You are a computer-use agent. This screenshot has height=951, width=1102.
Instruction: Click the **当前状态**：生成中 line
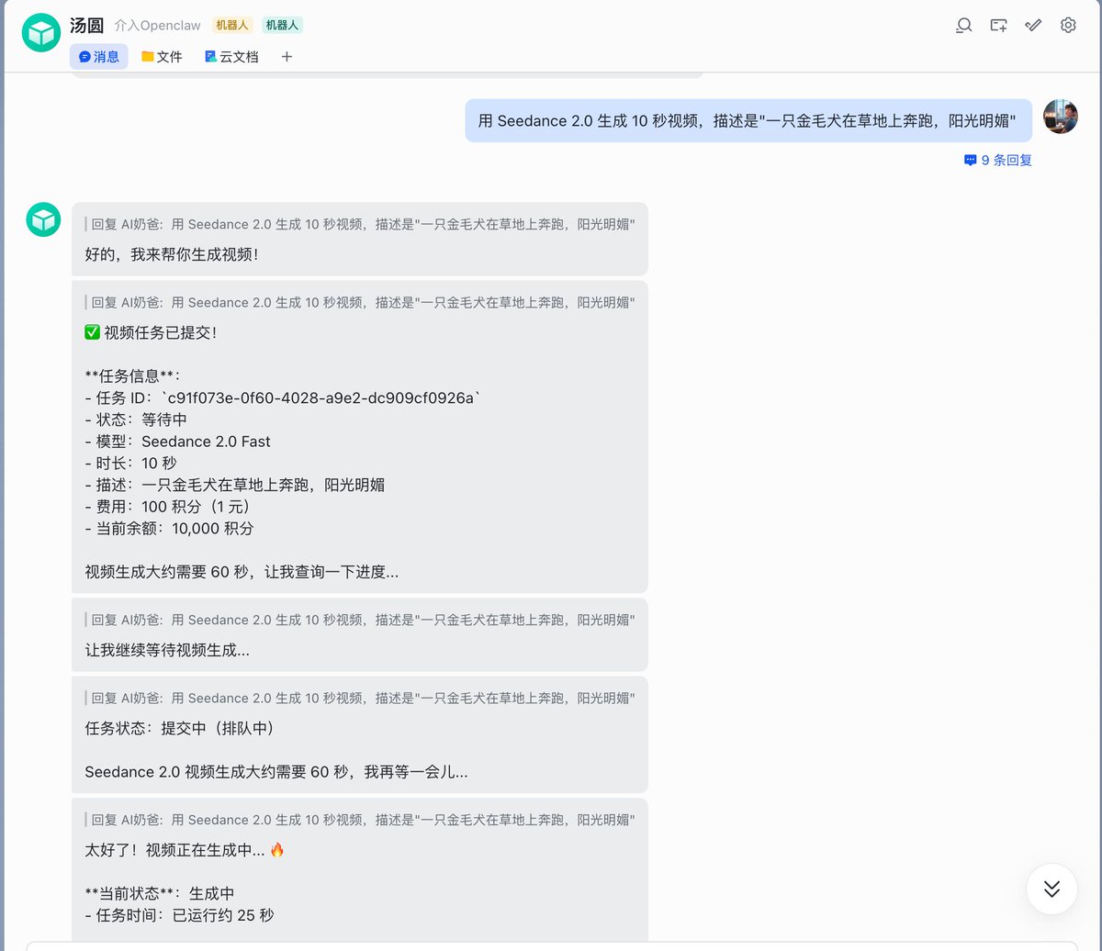pyautogui.click(x=160, y=893)
